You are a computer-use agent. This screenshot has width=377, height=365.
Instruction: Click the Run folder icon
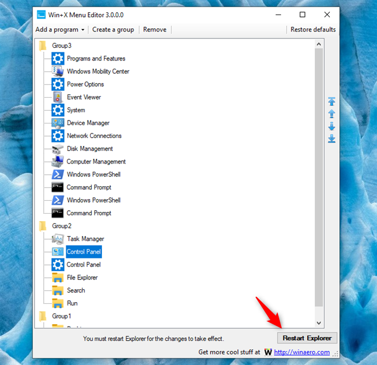click(58, 303)
